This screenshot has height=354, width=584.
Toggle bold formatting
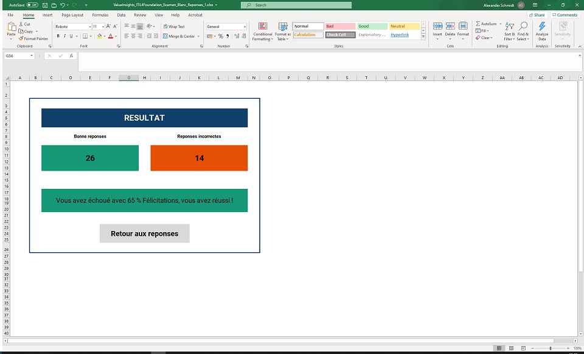pyautogui.click(x=58, y=36)
